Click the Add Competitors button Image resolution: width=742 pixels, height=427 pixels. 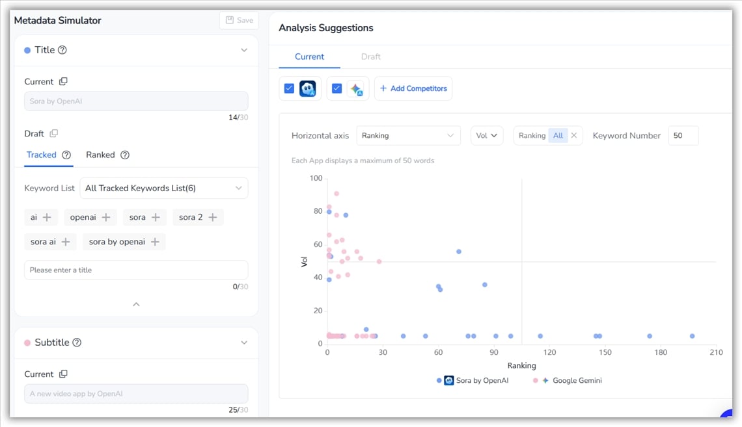point(413,88)
